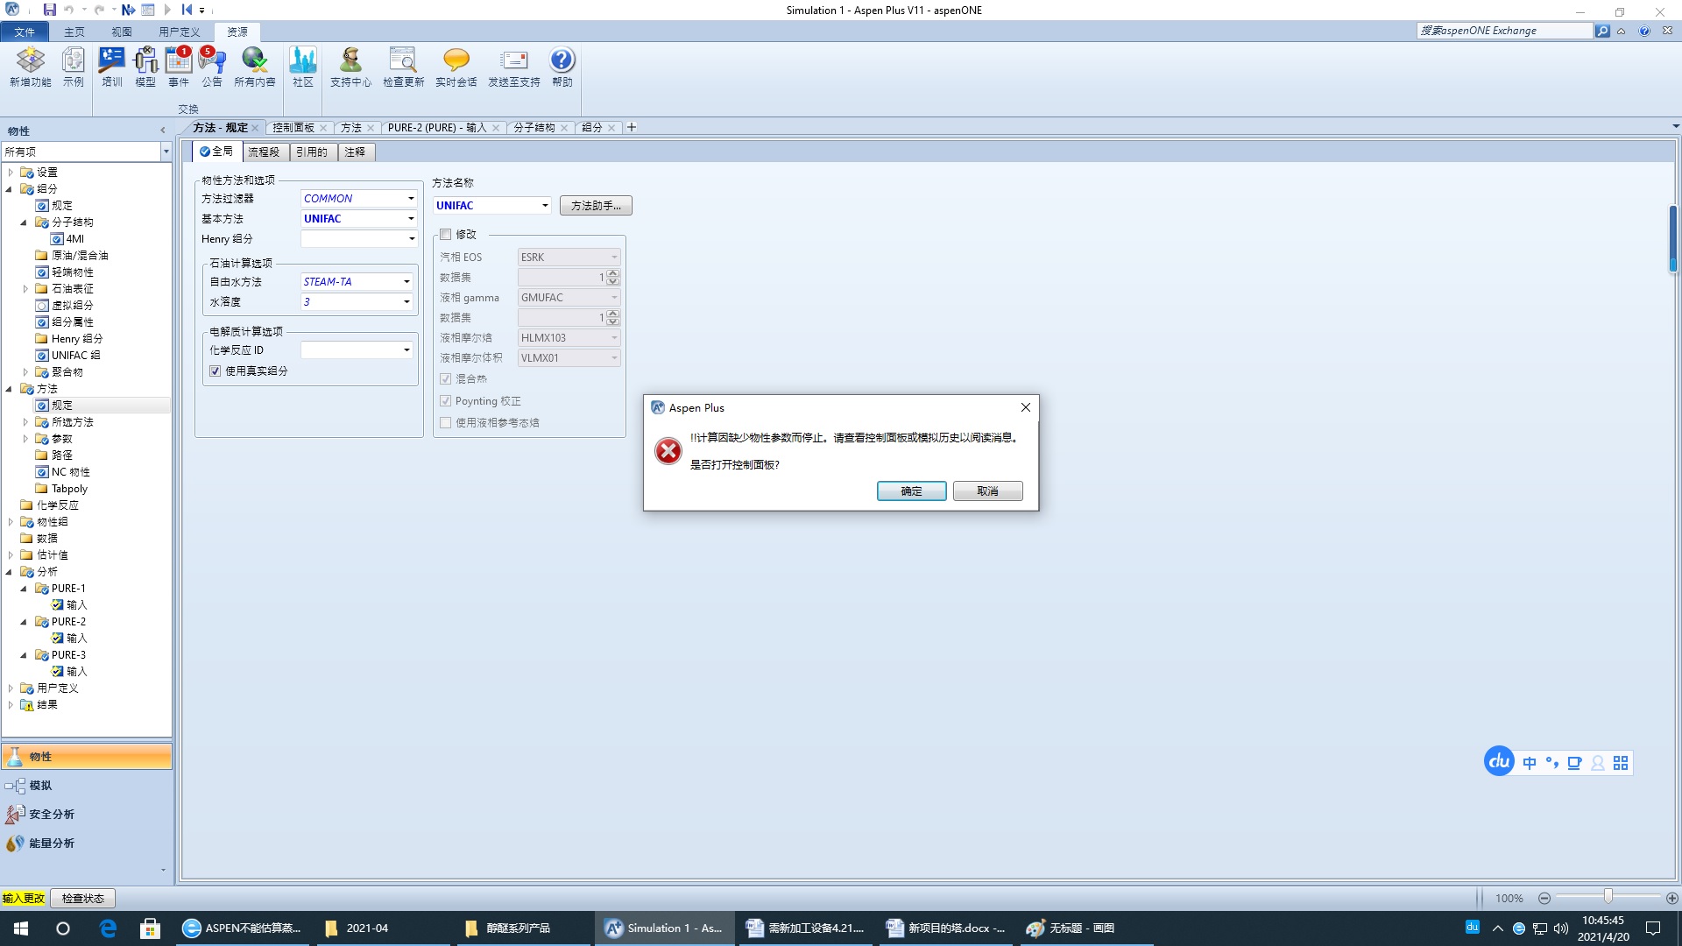Image resolution: width=1682 pixels, height=946 pixels.
Task: Open the 基本方法 UNIFAC dropdown
Action: pyautogui.click(x=411, y=219)
